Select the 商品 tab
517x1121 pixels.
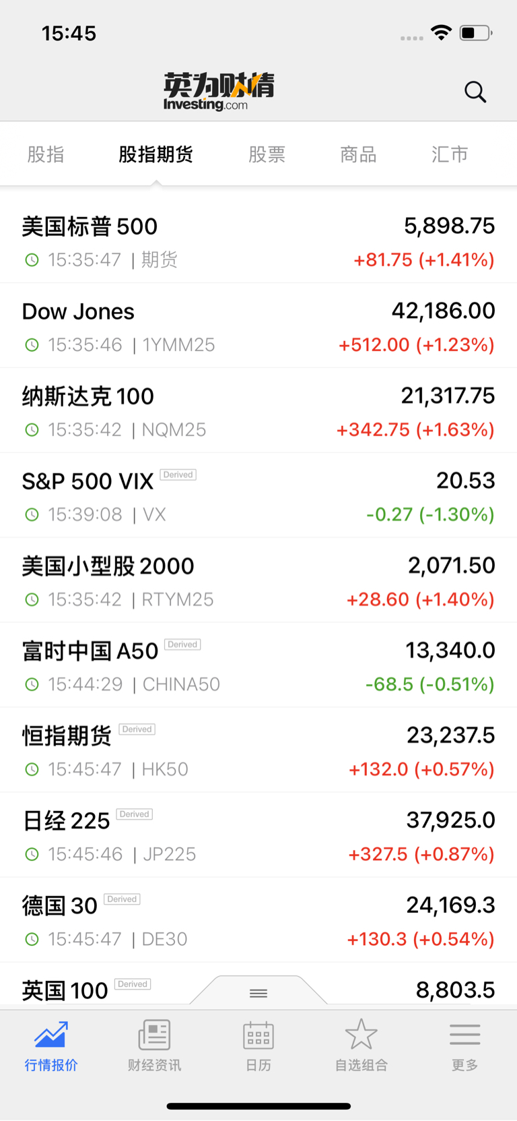(358, 154)
